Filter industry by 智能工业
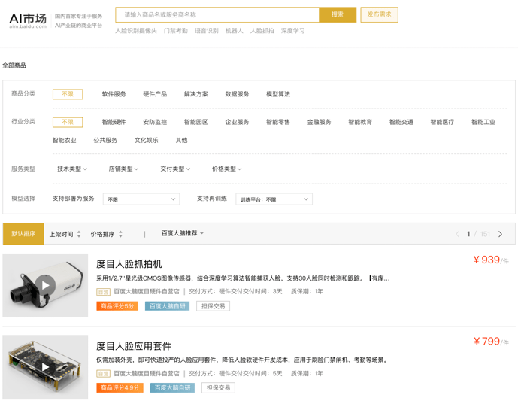This screenshot has width=518, height=407. pyautogui.click(x=483, y=123)
